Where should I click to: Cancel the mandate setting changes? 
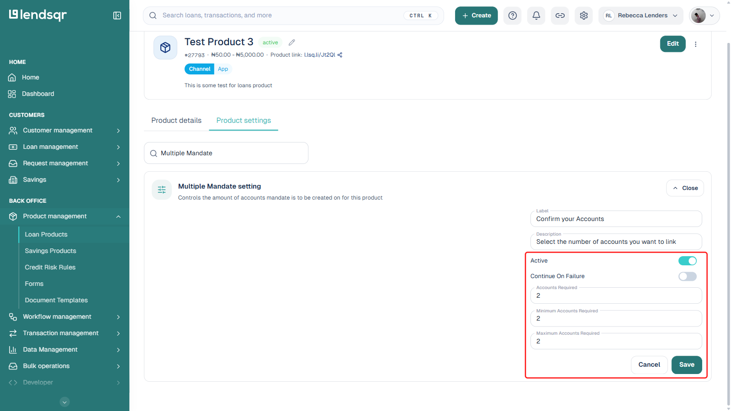click(649, 365)
